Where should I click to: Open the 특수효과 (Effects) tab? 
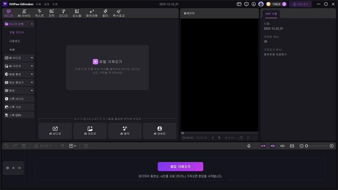(x=119, y=13)
